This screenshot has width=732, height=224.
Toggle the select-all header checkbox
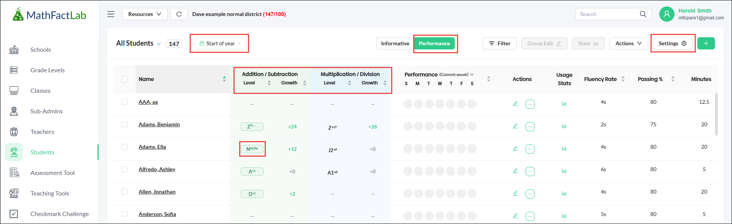click(x=125, y=79)
